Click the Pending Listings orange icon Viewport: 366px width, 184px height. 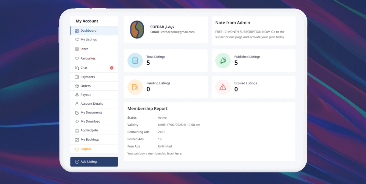[x=135, y=87]
